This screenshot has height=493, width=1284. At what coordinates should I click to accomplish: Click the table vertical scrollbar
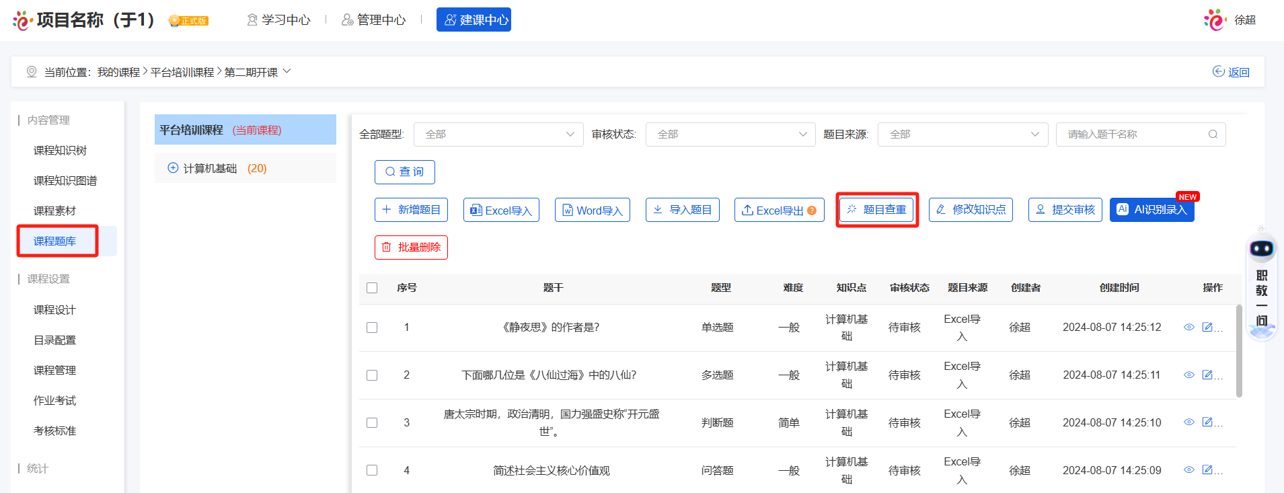click(x=1239, y=351)
